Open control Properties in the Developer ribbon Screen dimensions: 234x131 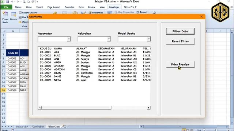[x=96, y=13]
